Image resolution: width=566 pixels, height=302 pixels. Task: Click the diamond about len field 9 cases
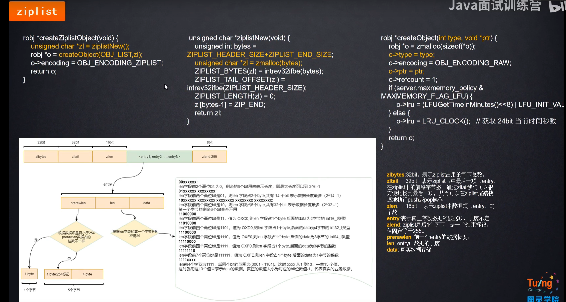135,234
